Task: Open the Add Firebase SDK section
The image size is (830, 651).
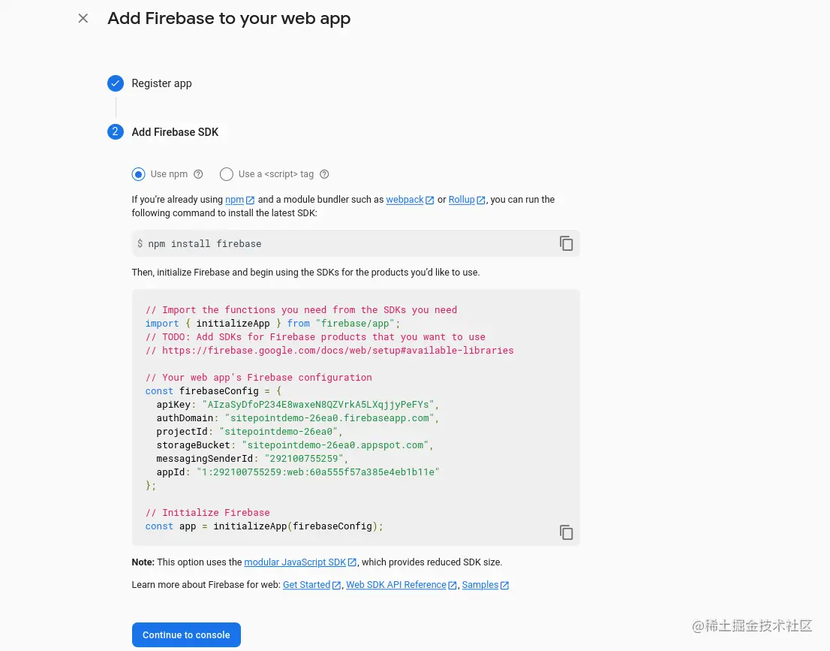Action: pyautogui.click(x=175, y=132)
